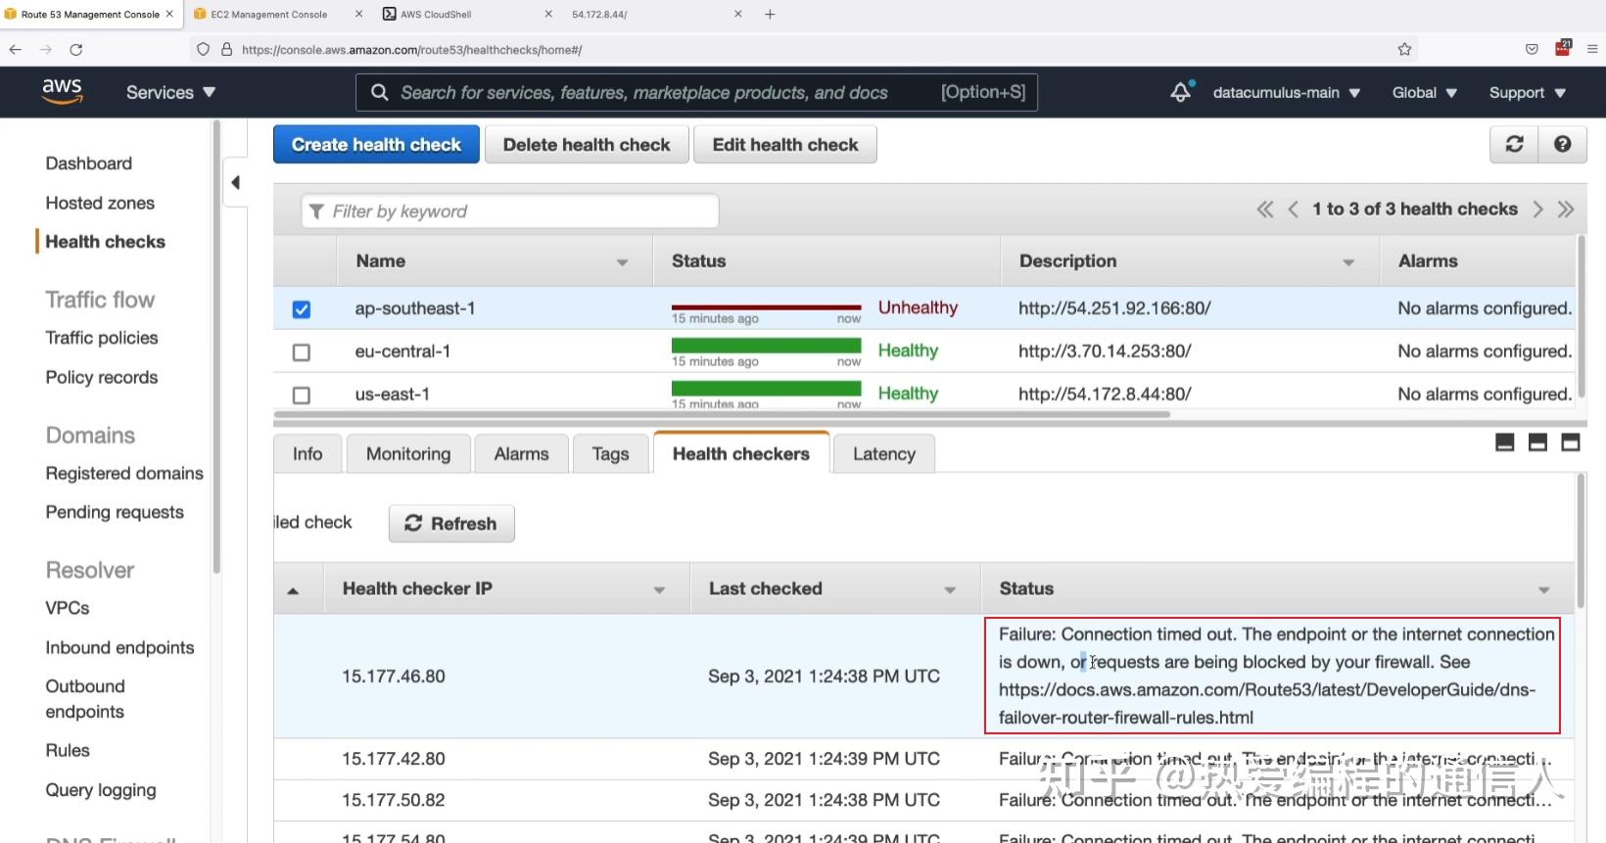Open the datacumulus-main account dropdown
1606x843 pixels.
click(x=1287, y=92)
